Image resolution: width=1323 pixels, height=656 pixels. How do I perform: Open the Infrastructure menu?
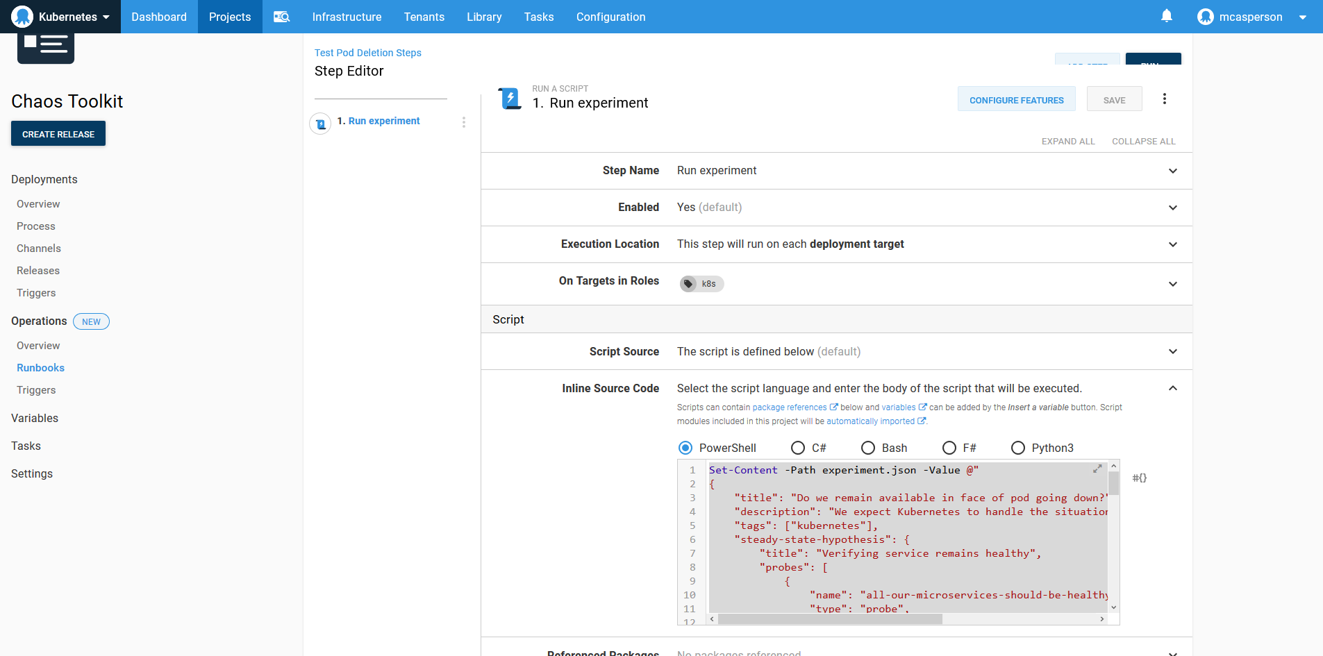click(x=347, y=17)
